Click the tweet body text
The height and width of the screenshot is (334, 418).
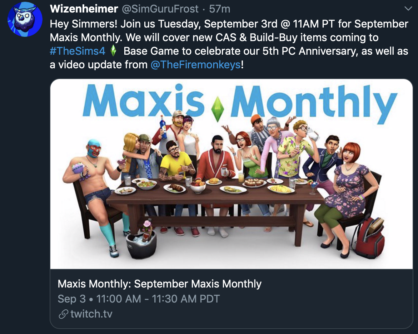click(x=229, y=44)
